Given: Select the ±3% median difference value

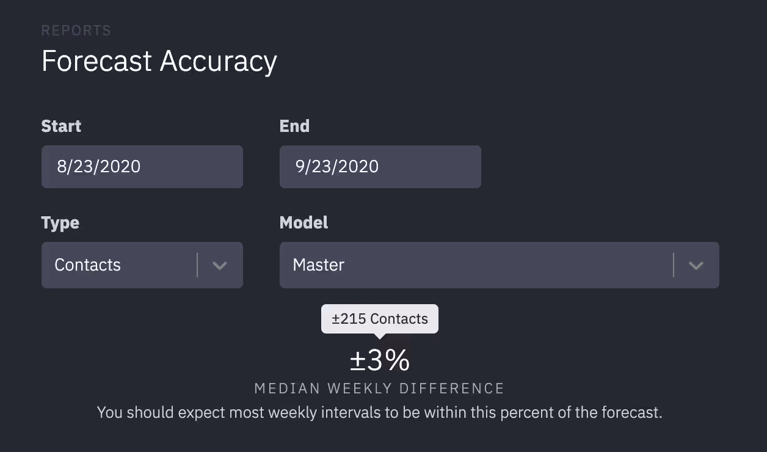Looking at the screenshot, I should 380,360.
